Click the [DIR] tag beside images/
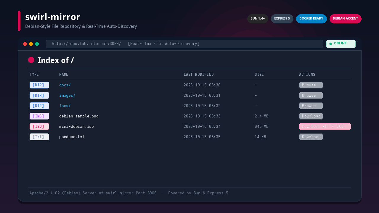Screen dimensions: 379x213 click(39, 96)
